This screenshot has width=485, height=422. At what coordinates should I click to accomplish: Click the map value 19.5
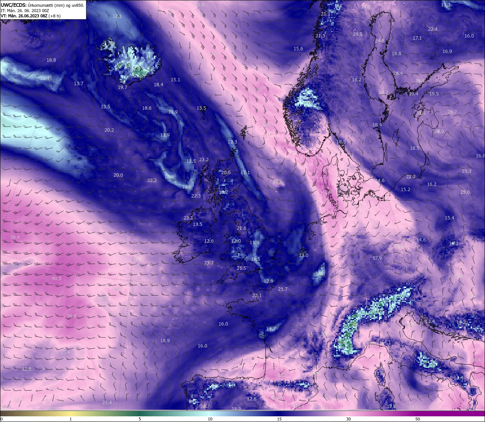[x=434, y=93]
